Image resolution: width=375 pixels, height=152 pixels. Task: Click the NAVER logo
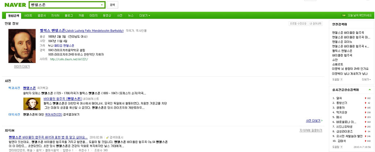(x=15, y=5)
